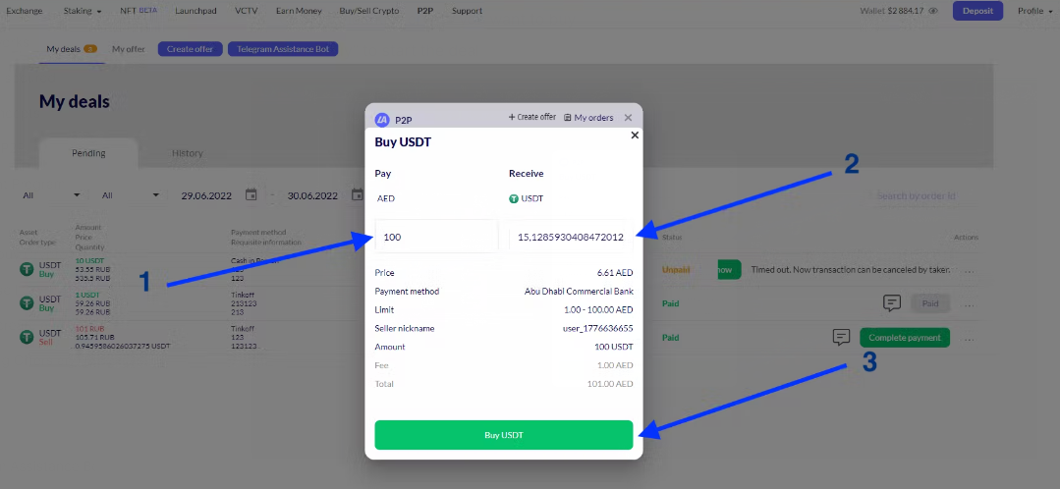Switch to the History tab
The width and height of the screenshot is (1060, 489).
pyautogui.click(x=187, y=153)
